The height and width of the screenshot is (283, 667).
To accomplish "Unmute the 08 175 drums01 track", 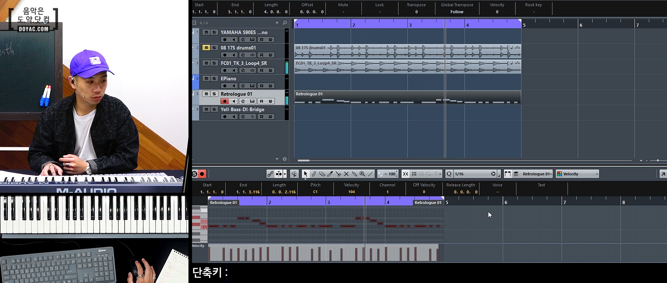I will pos(206,47).
